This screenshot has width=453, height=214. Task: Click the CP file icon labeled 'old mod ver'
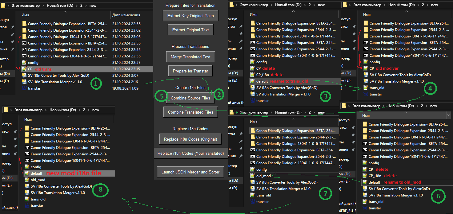point(366,68)
